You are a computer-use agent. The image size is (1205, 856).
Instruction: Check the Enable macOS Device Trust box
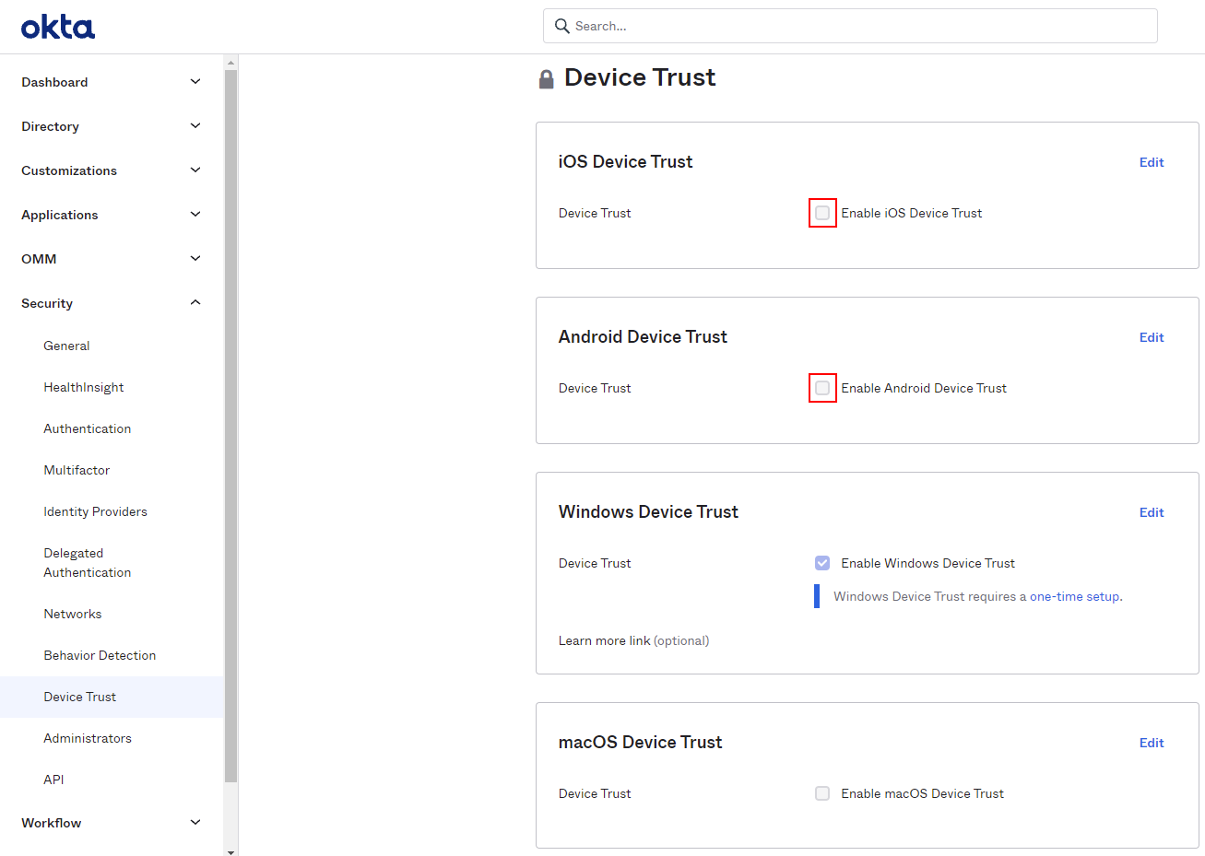pos(822,793)
